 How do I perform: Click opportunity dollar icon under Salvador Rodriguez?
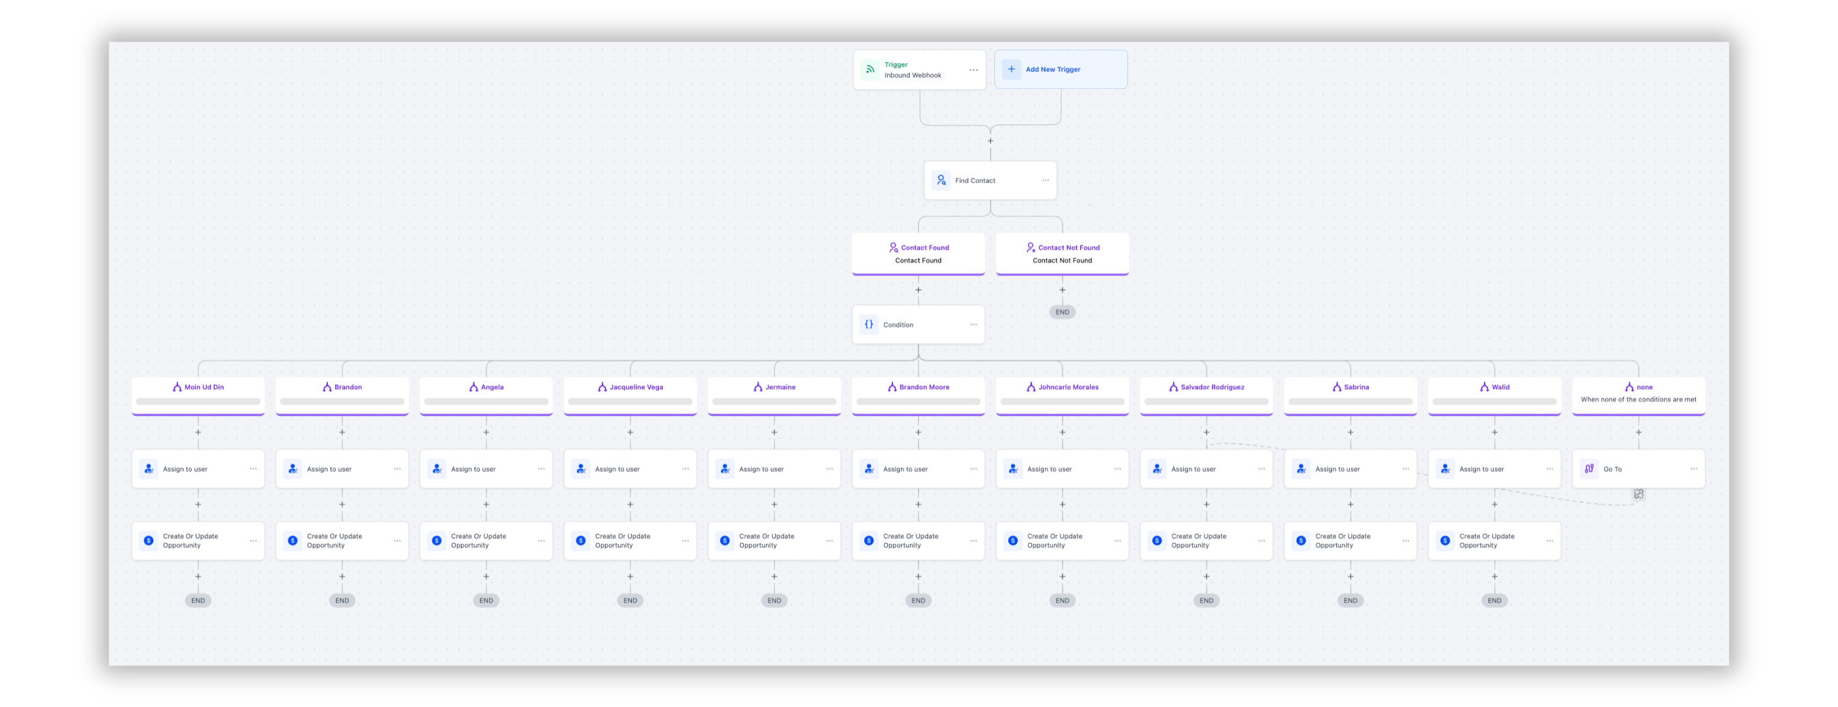click(x=1157, y=541)
